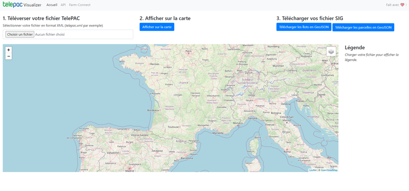Click Zagreb label on the map
Screen dimensions: 409x191
tap(321, 95)
